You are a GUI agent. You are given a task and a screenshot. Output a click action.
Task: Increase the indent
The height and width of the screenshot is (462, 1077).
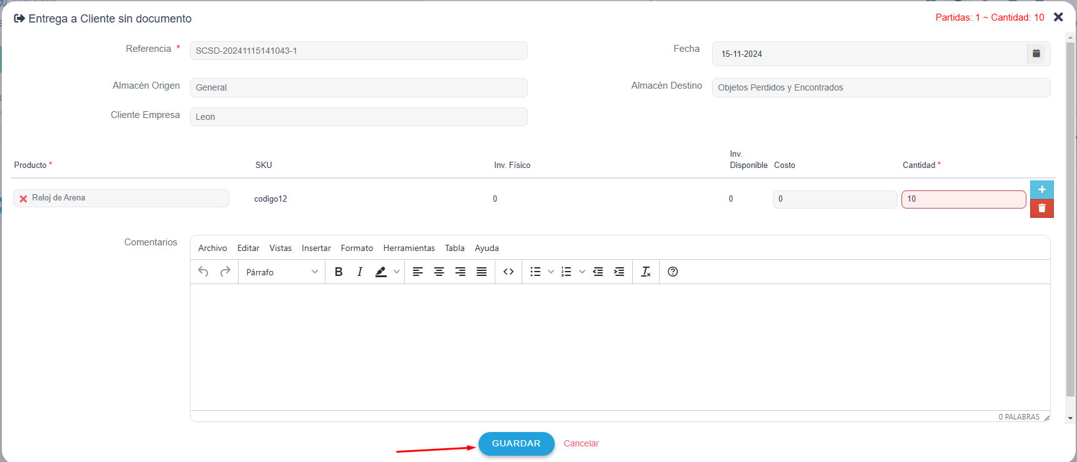[619, 272]
